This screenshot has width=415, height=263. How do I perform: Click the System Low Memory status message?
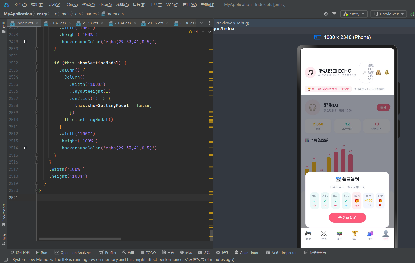pos(123,259)
